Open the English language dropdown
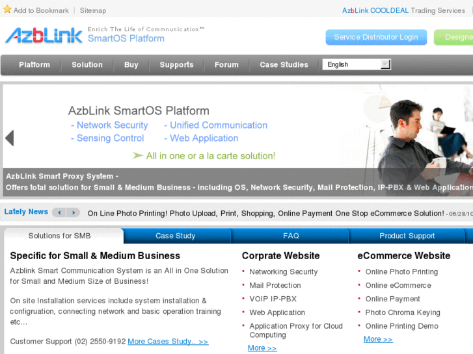Screen dimensions: 473x354 tap(357, 64)
